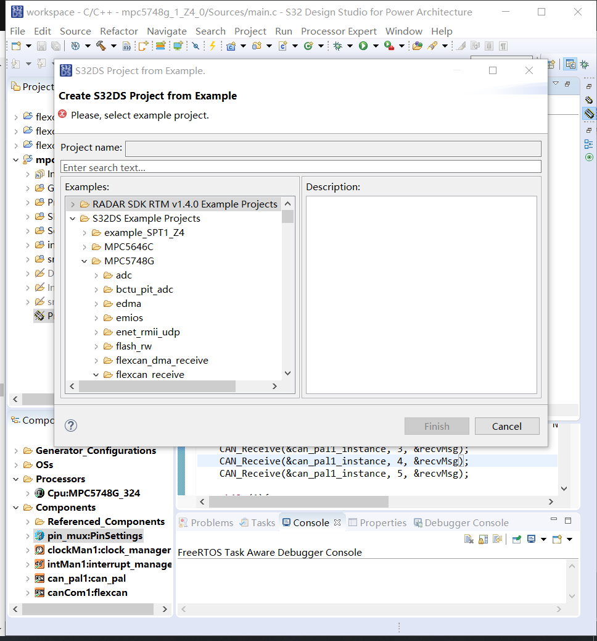Collapse the MPC5748G examples folder

pos(84,261)
